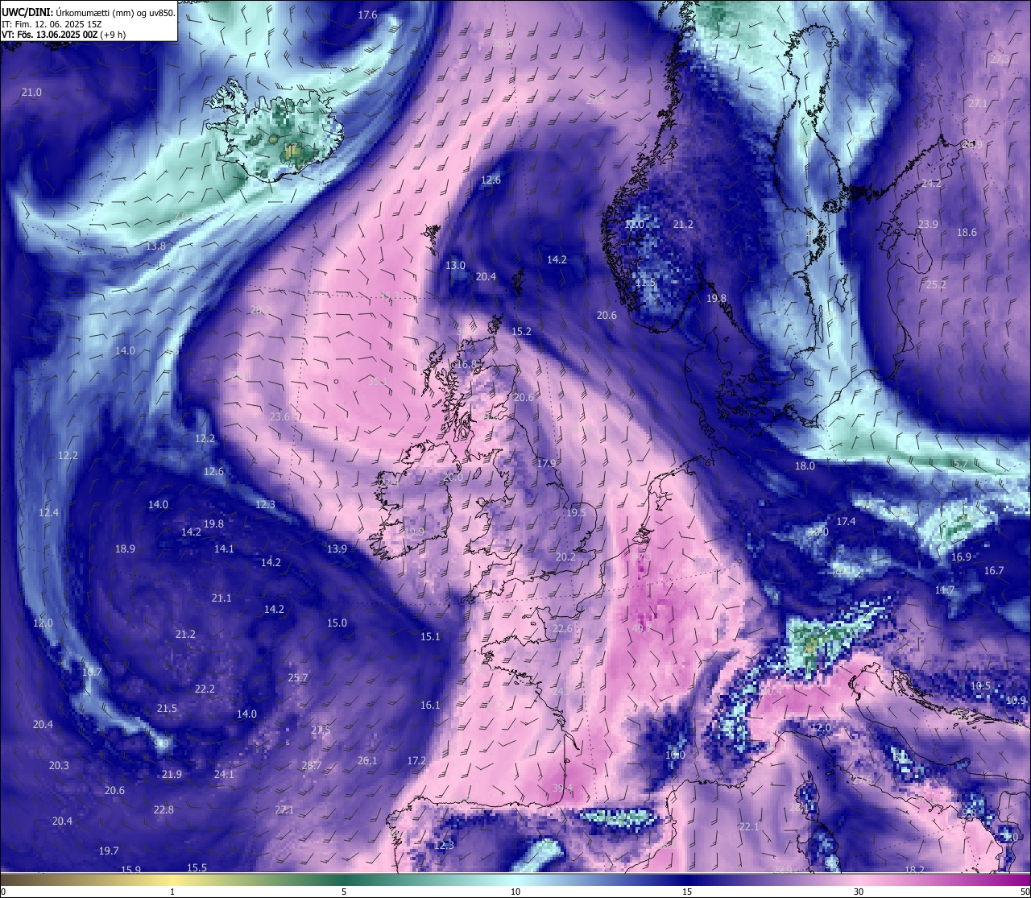This screenshot has width=1031, height=898.
Task: Click the '22.8' value at the lower left
Action: click(164, 809)
